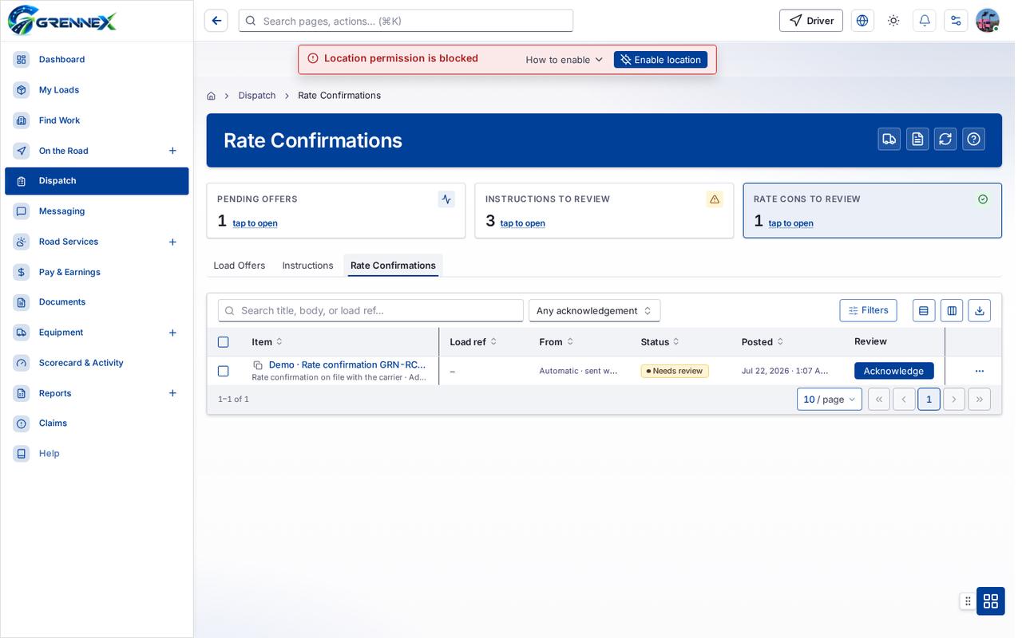Expand the Reports submenu
This screenshot has height=638, width=1022.
pyautogui.click(x=172, y=393)
